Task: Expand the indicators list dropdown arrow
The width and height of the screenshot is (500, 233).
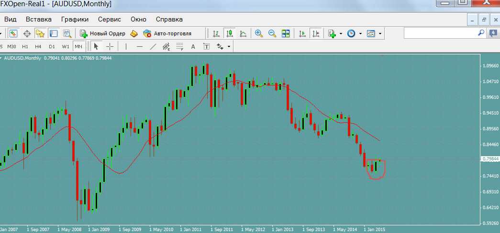Action: 341,33
